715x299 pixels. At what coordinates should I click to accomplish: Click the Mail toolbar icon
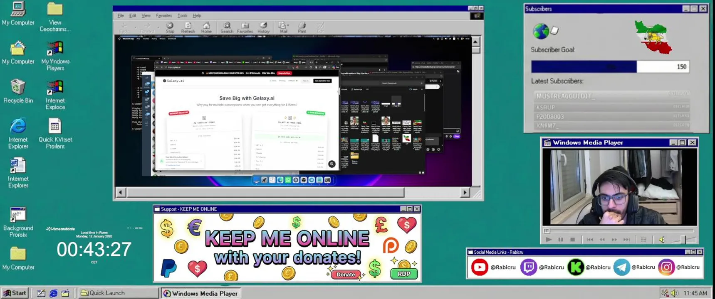click(283, 28)
